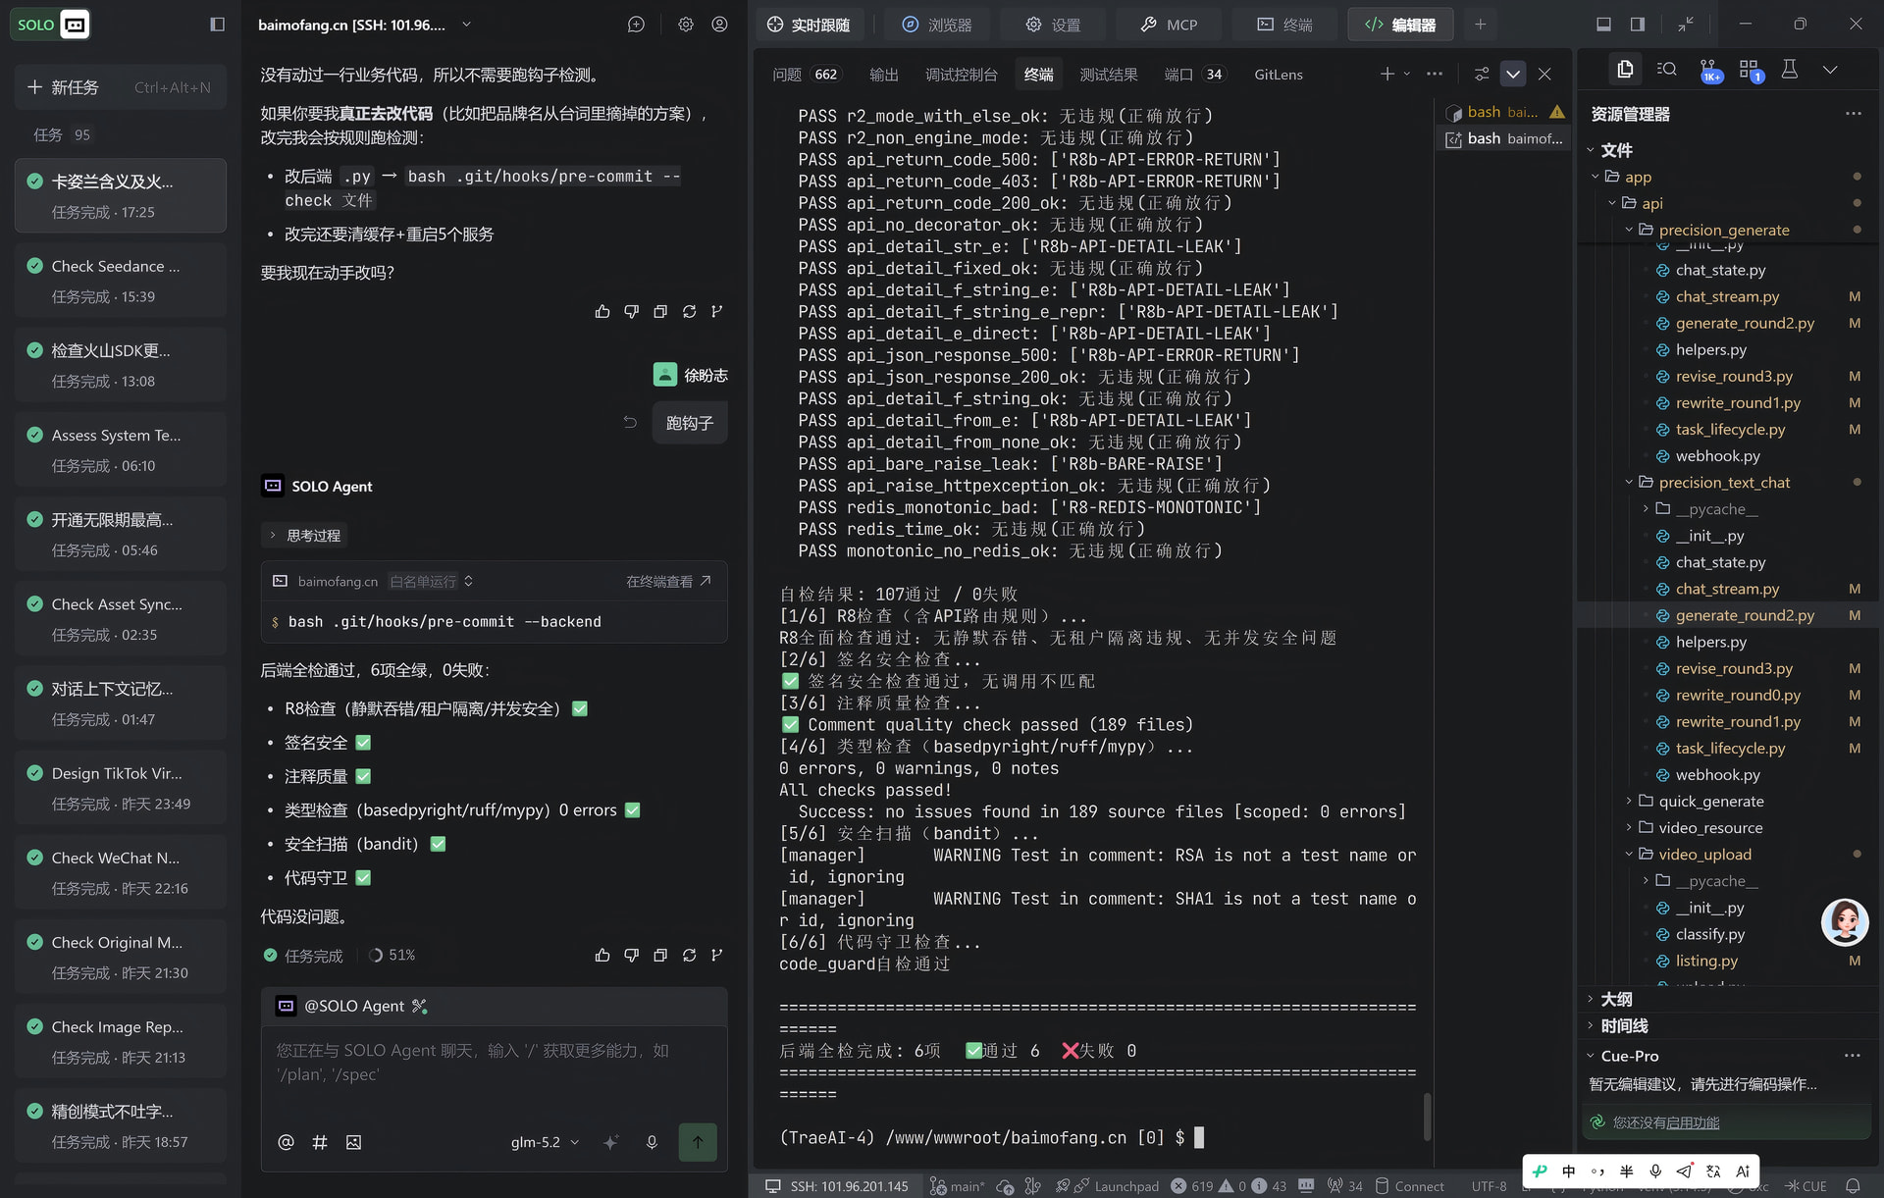Open task 'Check Seedance ...' in history
The width and height of the screenshot is (1884, 1198).
coord(121,281)
